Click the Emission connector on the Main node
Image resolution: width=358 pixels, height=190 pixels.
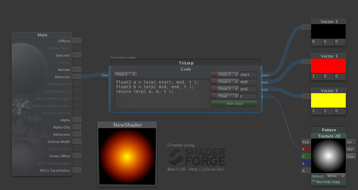pyautogui.click(x=77, y=77)
